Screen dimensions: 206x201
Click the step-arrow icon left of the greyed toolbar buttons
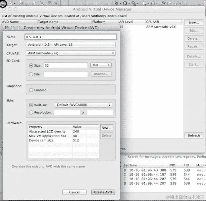click(56, 3)
